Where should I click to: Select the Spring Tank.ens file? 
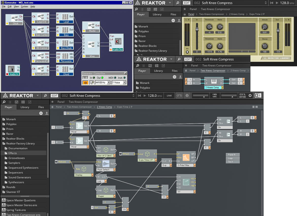tap(16, 210)
